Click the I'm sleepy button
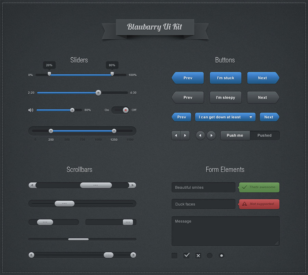Viewport: 308px width, 275px height. (225, 97)
